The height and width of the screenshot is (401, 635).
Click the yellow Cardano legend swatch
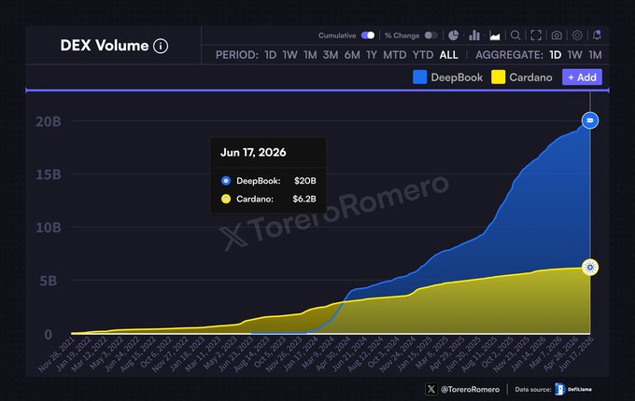(498, 76)
